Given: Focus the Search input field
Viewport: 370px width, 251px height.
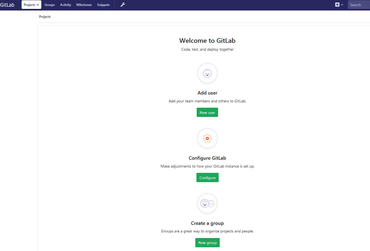Looking at the screenshot, I should [359, 5].
